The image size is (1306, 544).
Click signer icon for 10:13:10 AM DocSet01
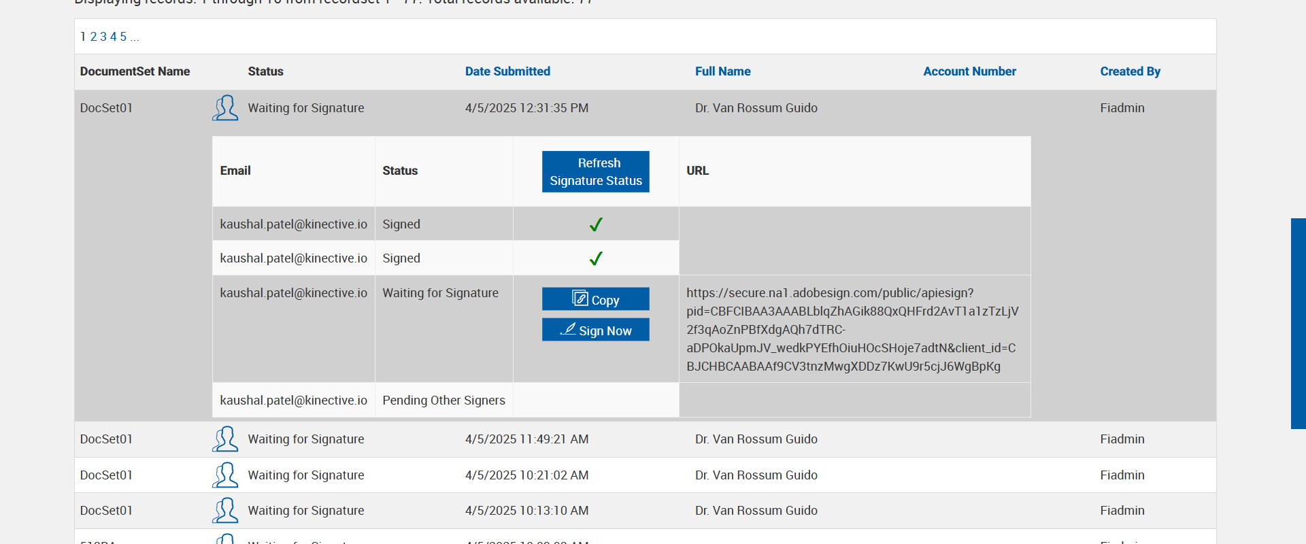click(225, 511)
